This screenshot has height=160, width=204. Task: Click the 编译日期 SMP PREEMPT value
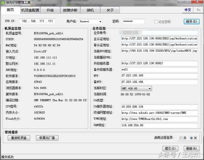60,100
